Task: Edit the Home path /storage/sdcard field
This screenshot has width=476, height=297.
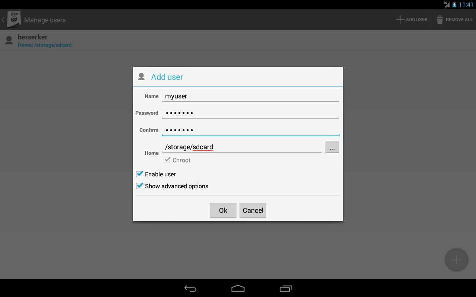Action: (242, 147)
